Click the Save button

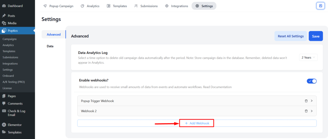(x=316, y=36)
